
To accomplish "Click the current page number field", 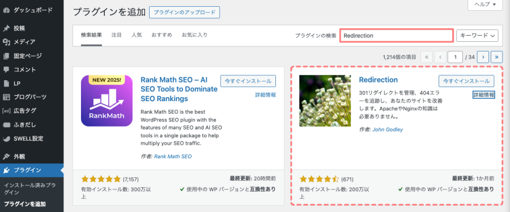I will (455, 57).
